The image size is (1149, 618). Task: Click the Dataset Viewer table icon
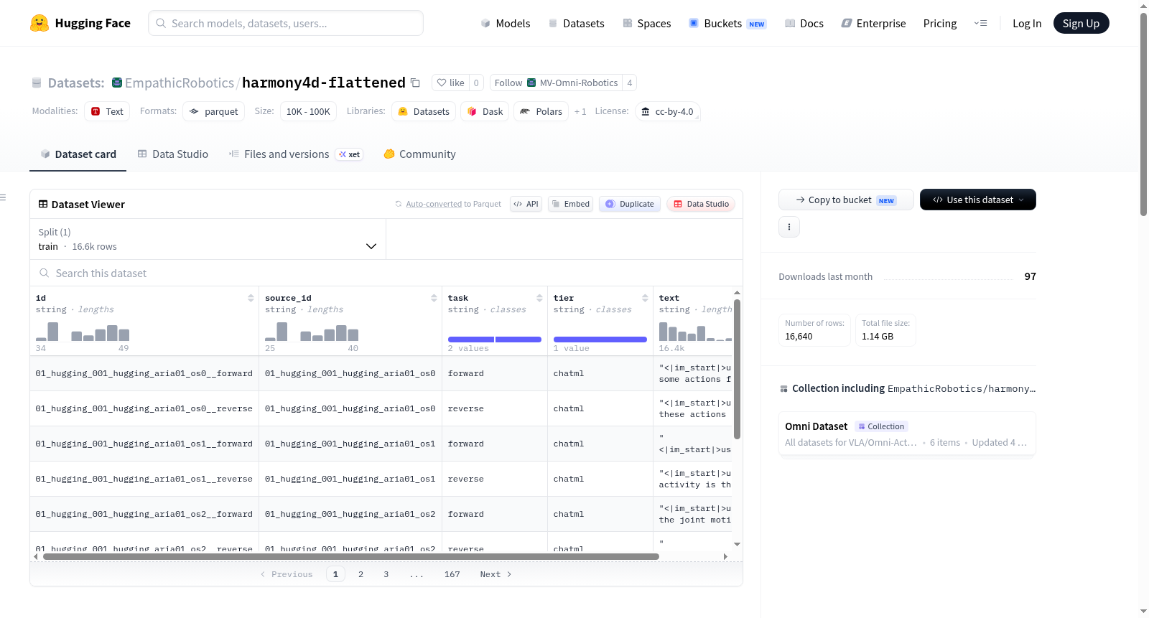[43, 205]
